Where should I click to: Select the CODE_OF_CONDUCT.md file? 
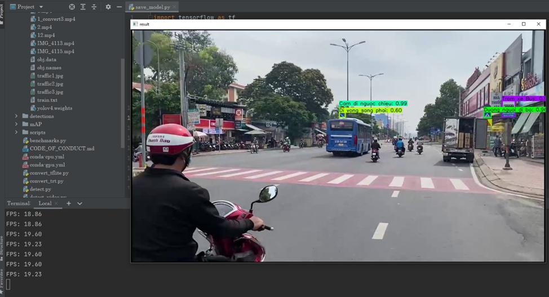tap(59, 149)
